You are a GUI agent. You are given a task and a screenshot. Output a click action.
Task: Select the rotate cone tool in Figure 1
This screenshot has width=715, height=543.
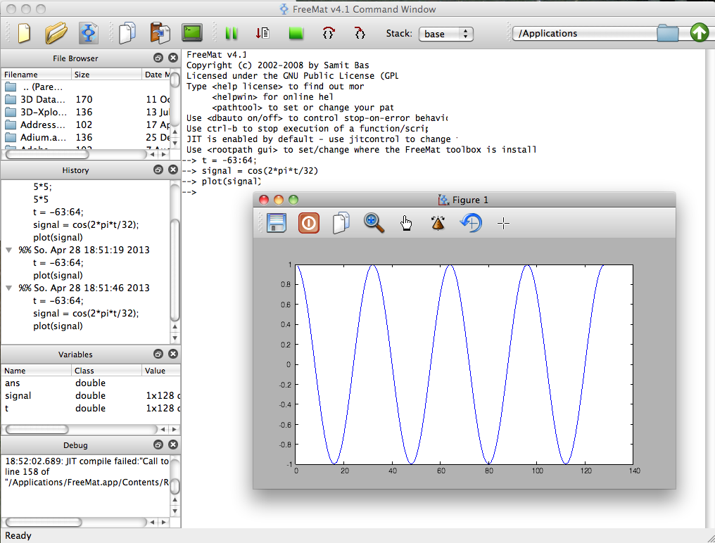(438, 223)
